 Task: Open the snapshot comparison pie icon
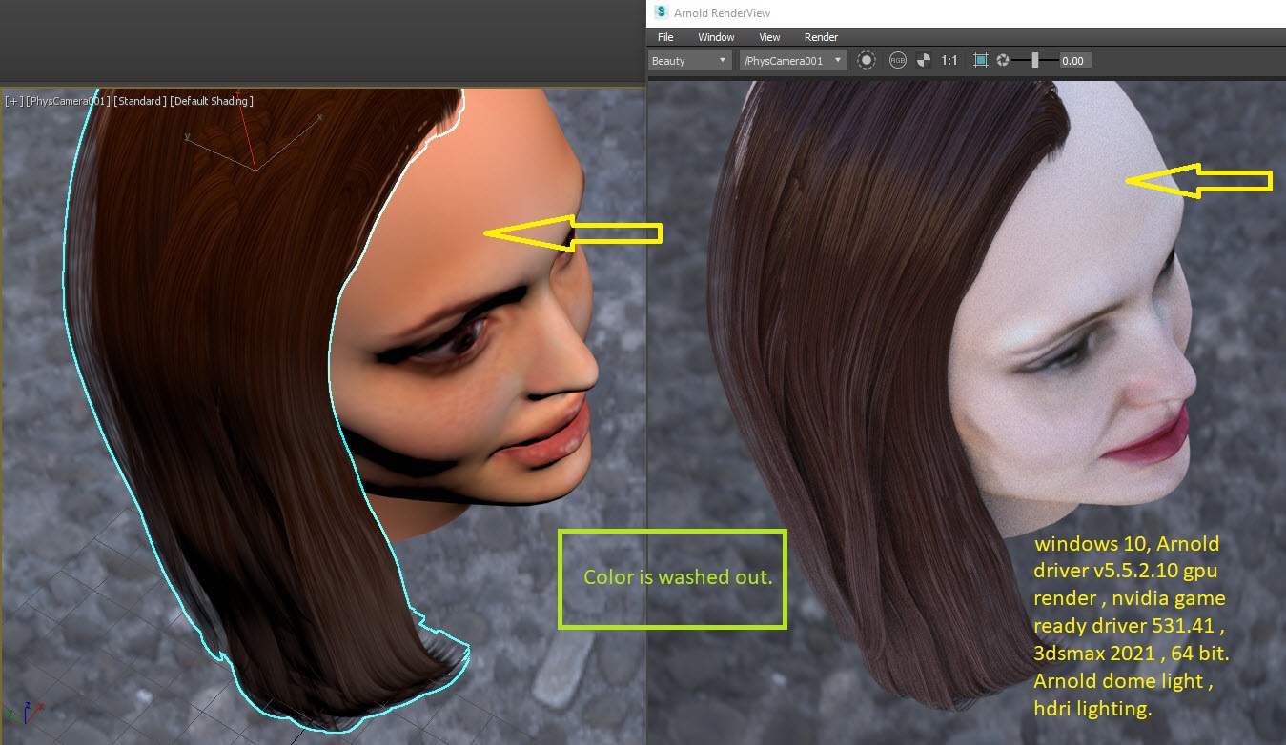click(923, 60)
